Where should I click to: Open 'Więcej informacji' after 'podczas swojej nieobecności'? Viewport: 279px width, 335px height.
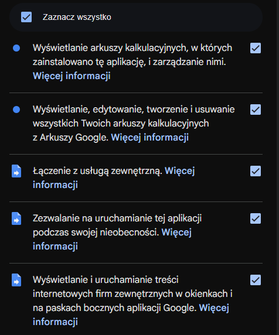click(112, 240)
